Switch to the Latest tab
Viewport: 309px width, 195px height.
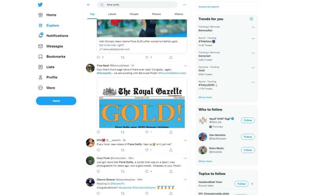point(112,14)
